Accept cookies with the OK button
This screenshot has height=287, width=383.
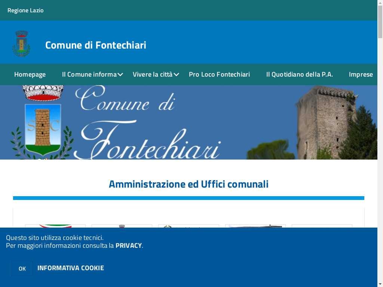pyautogui.click(x=22, y=268)
